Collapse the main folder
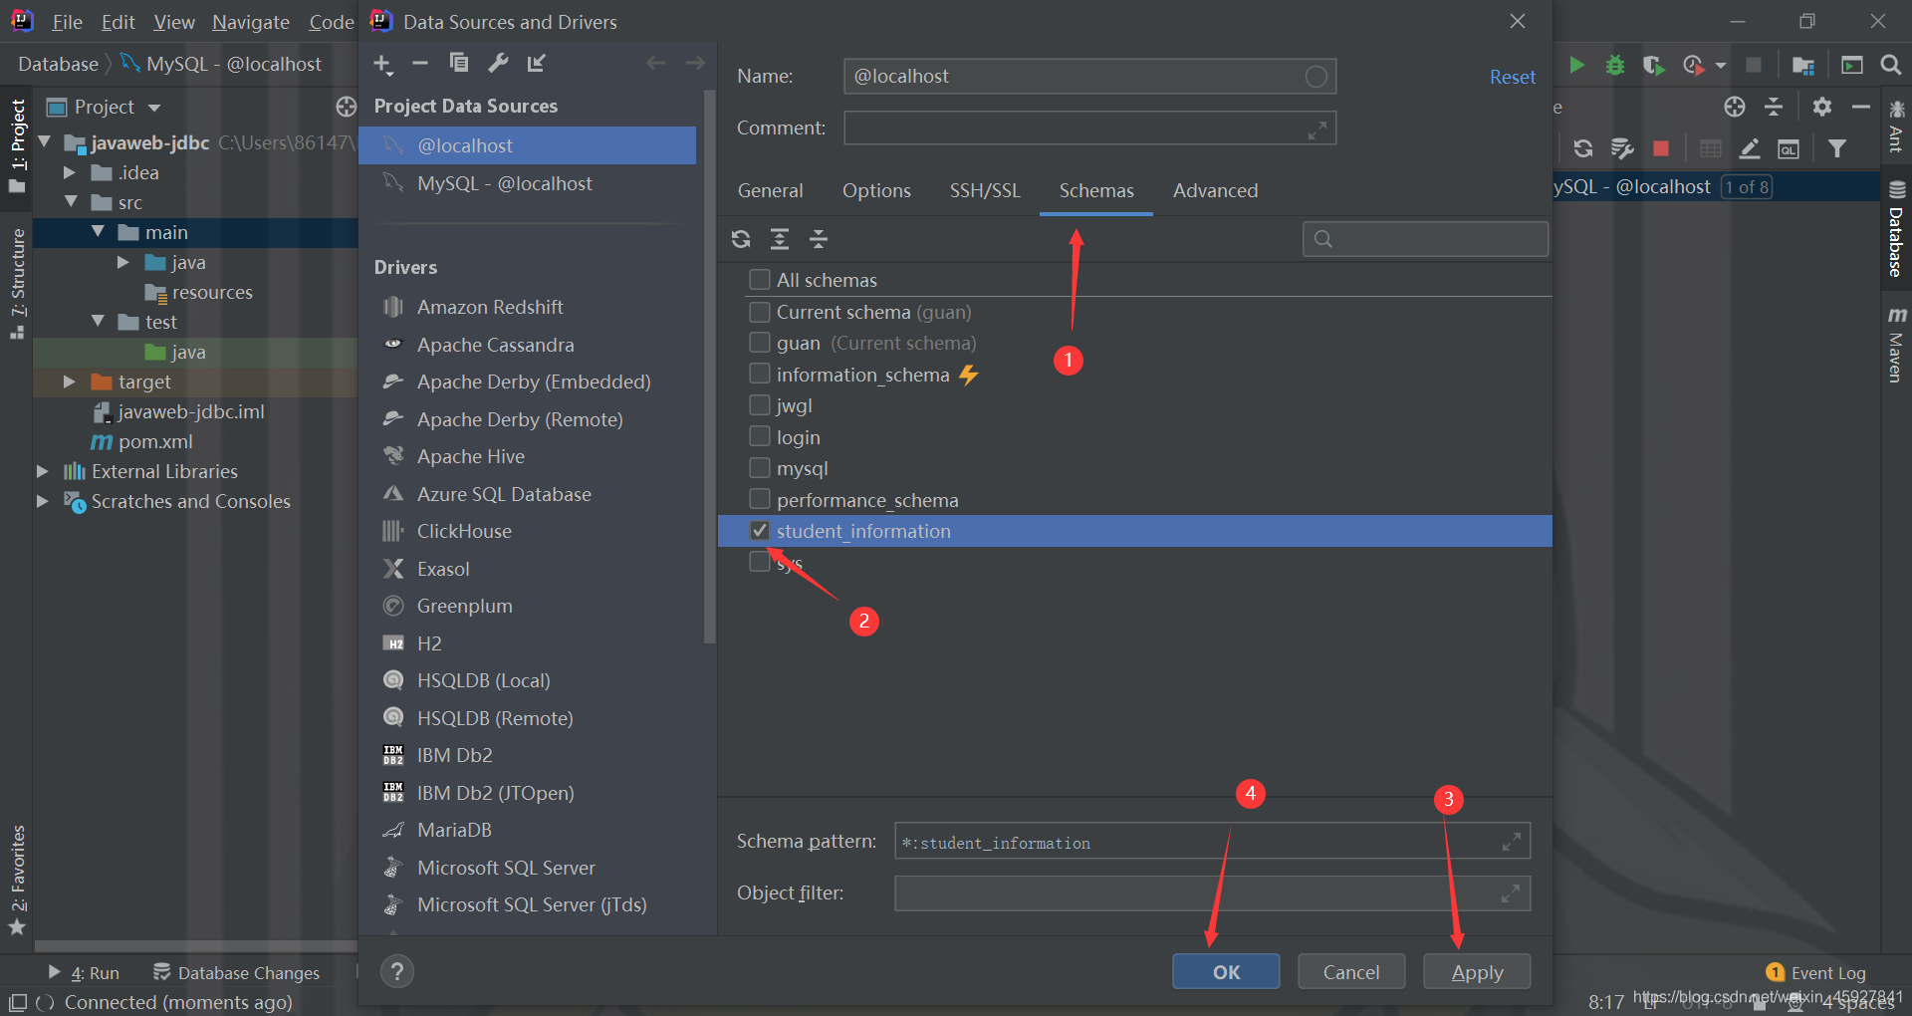The image size is (1912, 1016). (x=98, y=232)
